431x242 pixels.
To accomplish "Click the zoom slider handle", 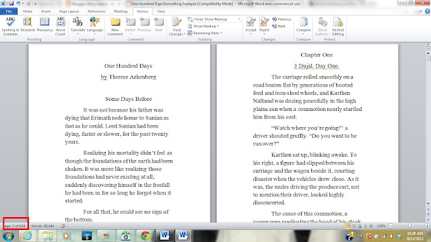I will (409, 226).
